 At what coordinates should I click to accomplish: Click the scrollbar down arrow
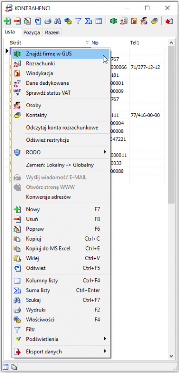172,356
